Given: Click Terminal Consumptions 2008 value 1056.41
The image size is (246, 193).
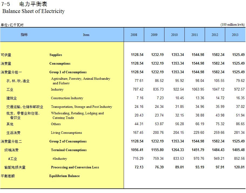Looking at the screenshot, I should click(x=137, y=150).
